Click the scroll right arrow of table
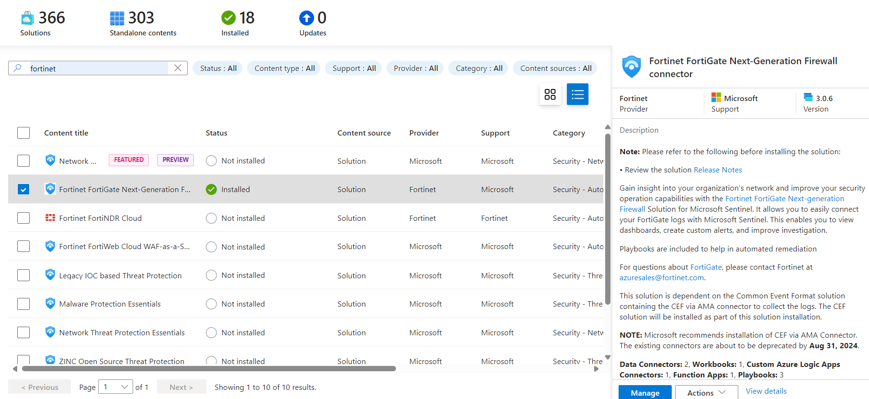This screenshot has width=869, height=399. tap(596, 368)
